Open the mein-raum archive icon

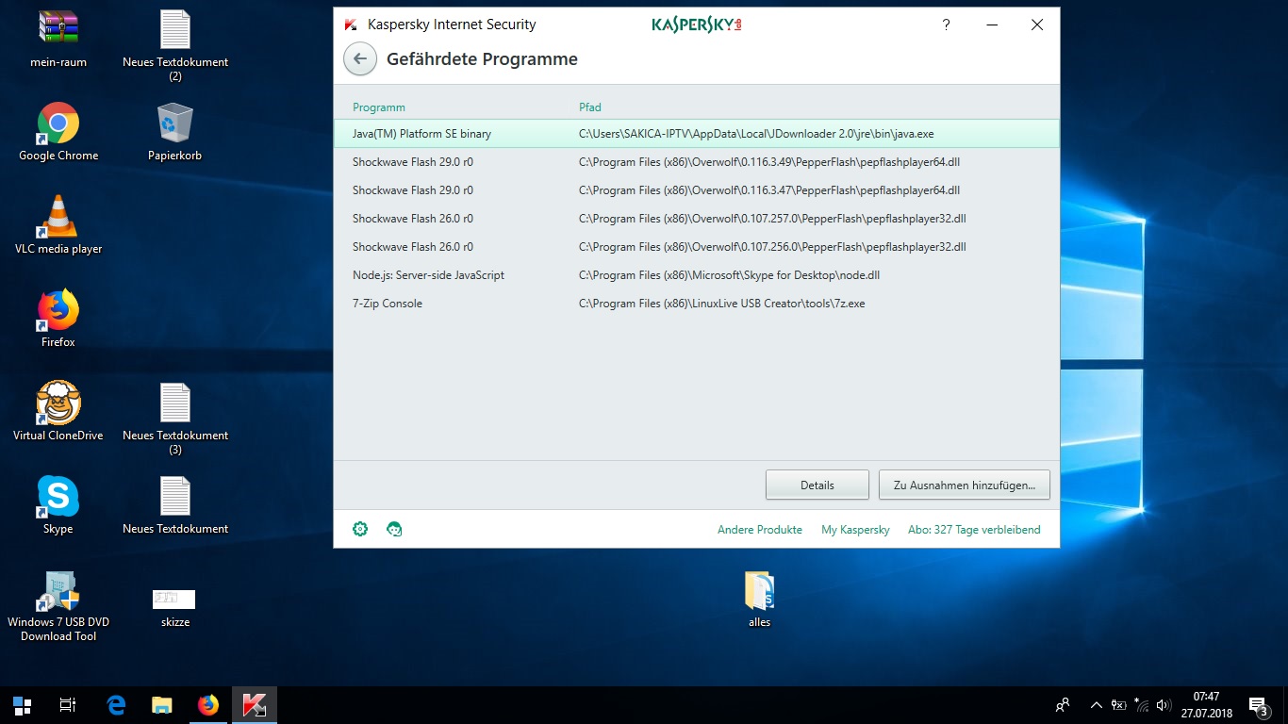[x=58, y=39]
